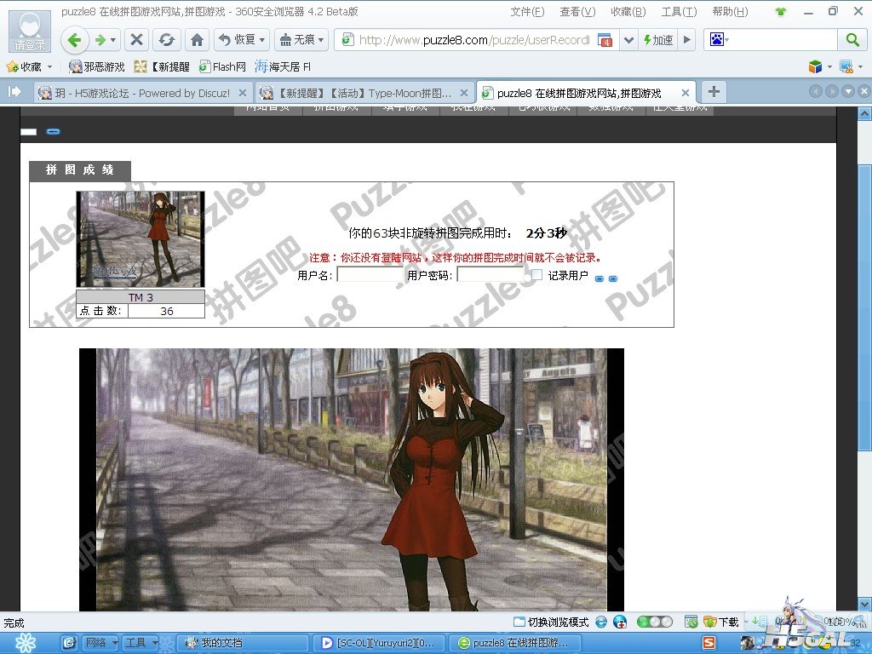Click the tab scroll right circle
This screenshot has height=654, width=872.
pyautogui.click(x=832, y=92)
